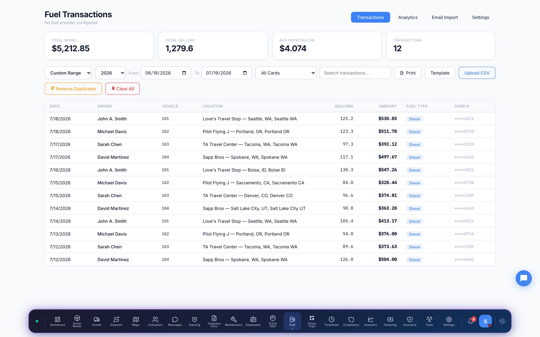Viewport: 540px width, 337px height.
Task: Open the Settings gear in dock
Action: coord(449,321)
